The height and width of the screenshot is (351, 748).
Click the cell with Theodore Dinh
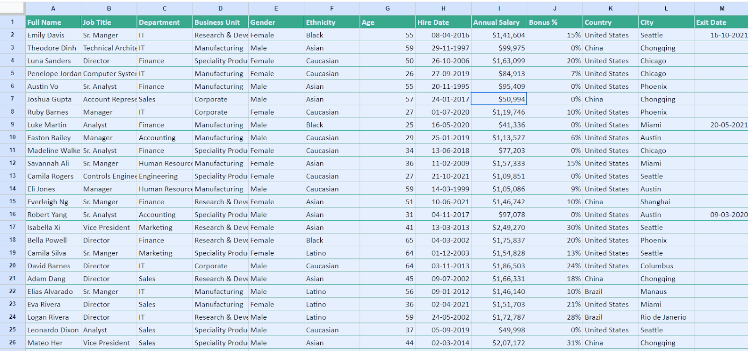click(x=53, y=48)
